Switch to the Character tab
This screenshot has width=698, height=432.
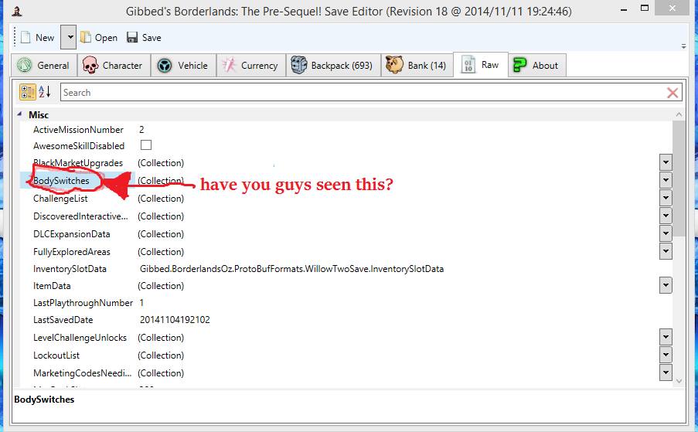pos(113,66)
